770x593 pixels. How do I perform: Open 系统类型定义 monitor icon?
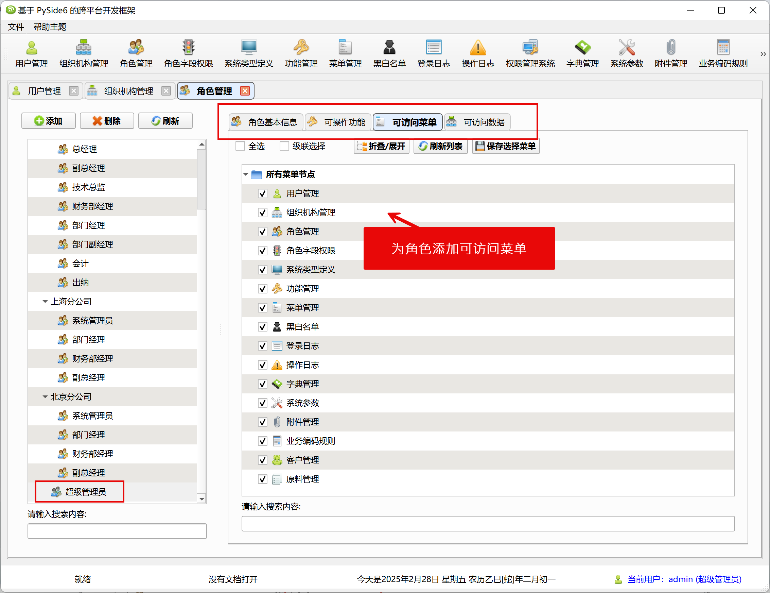tap(249, 54)
